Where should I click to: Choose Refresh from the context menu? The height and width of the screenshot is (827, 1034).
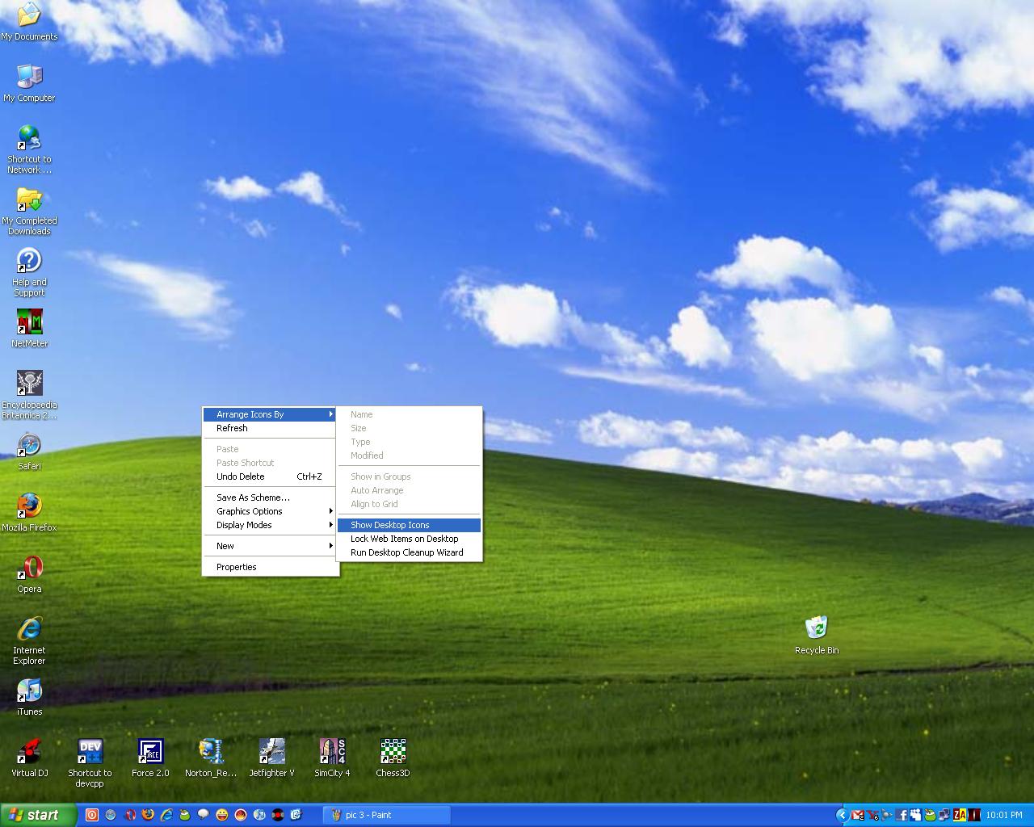[270, 428]
